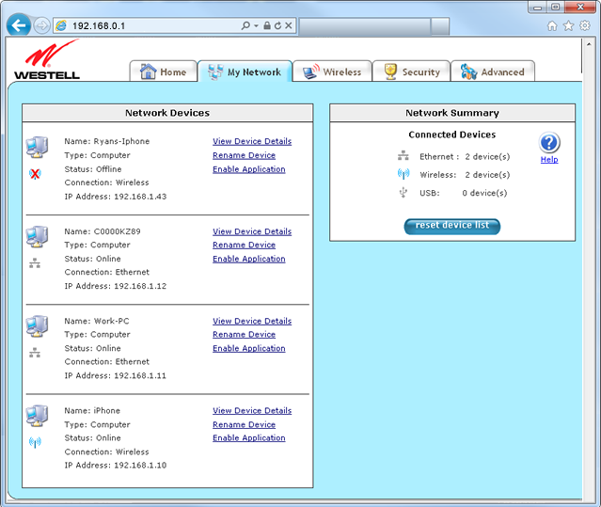Image resolution: width=601 pixels, height=507 pixels.
Task: Click the Ethernet icon in Network Summary
Action: [403, 156]
